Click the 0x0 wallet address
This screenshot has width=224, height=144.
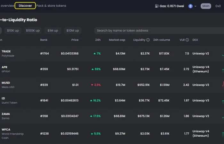click(218, 6)
